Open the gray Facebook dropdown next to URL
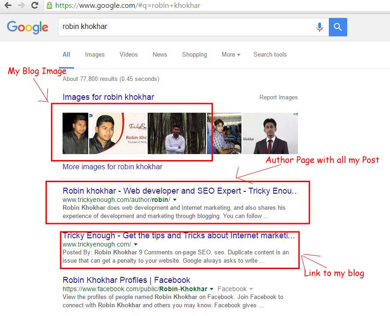 pos(235,289)
